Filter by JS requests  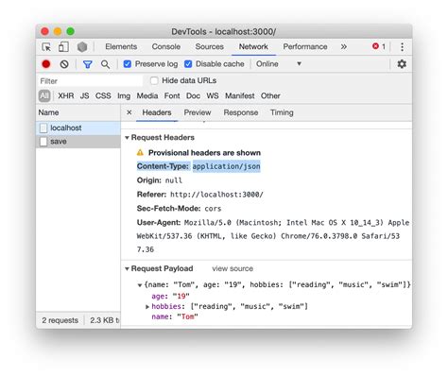tap(84, 95)
